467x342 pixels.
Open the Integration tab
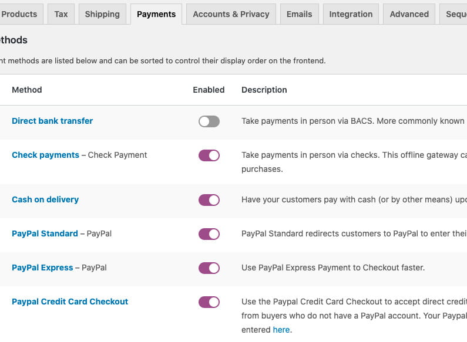[351, 14]
